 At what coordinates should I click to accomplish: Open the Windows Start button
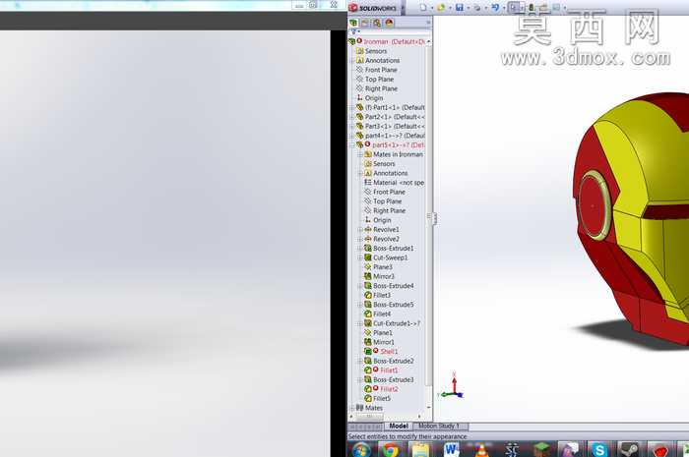pos(361,450)
